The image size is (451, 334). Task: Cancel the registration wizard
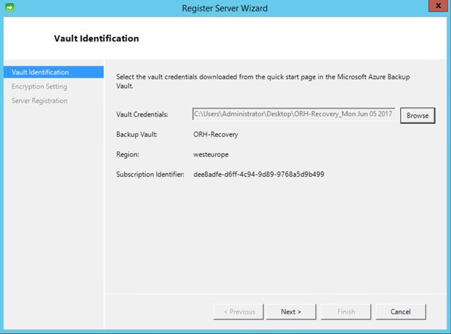click(401, 312)
